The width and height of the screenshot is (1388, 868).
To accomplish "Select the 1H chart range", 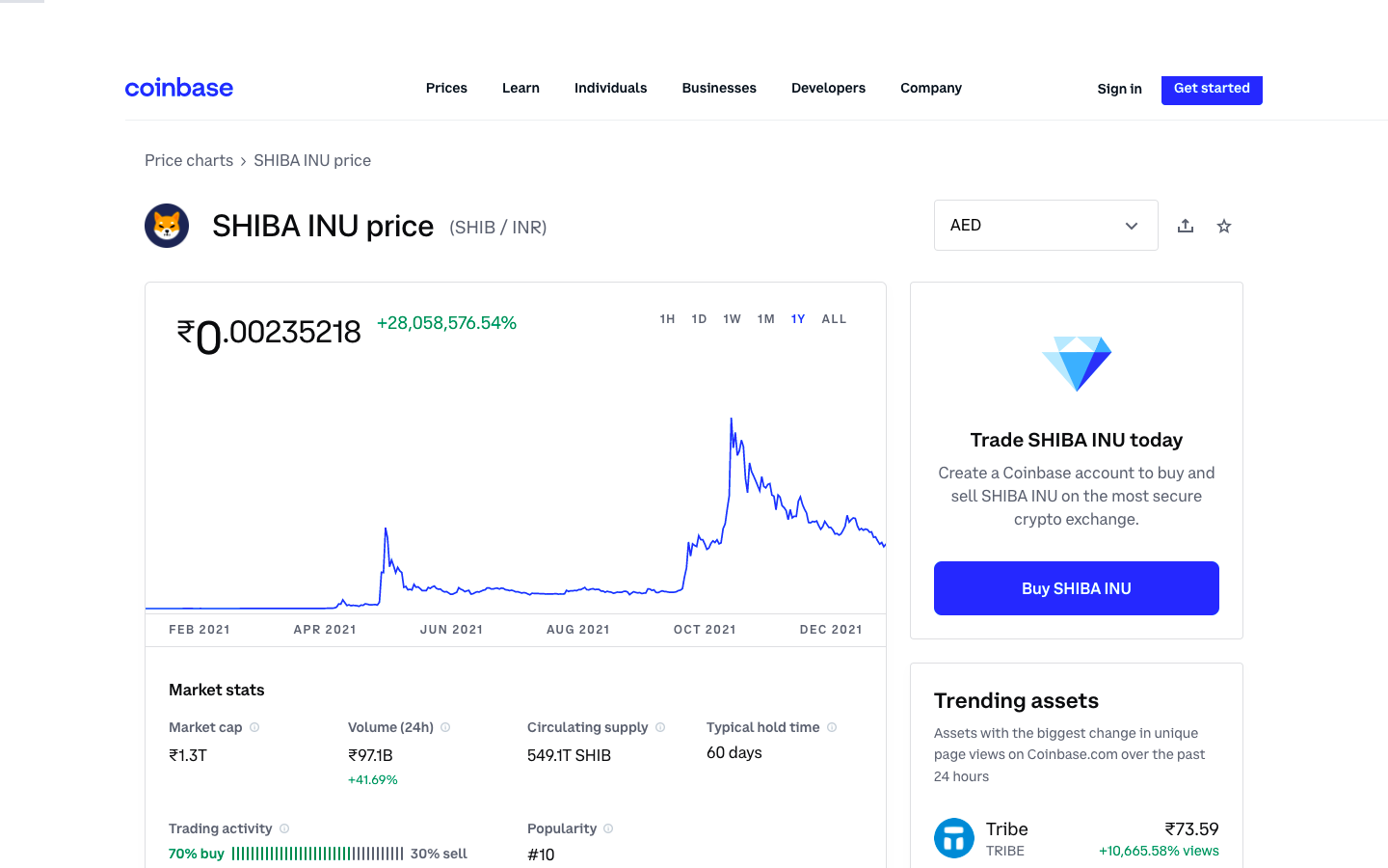I will click(667, 319).
